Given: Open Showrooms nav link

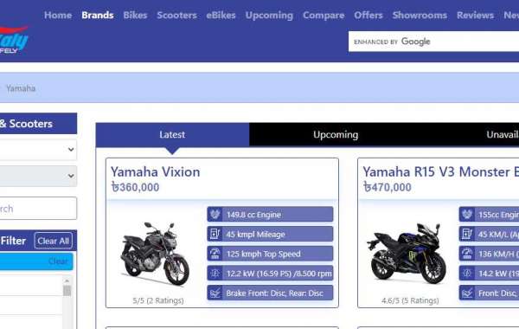Looking at the screenshot, I should (420, 16).
